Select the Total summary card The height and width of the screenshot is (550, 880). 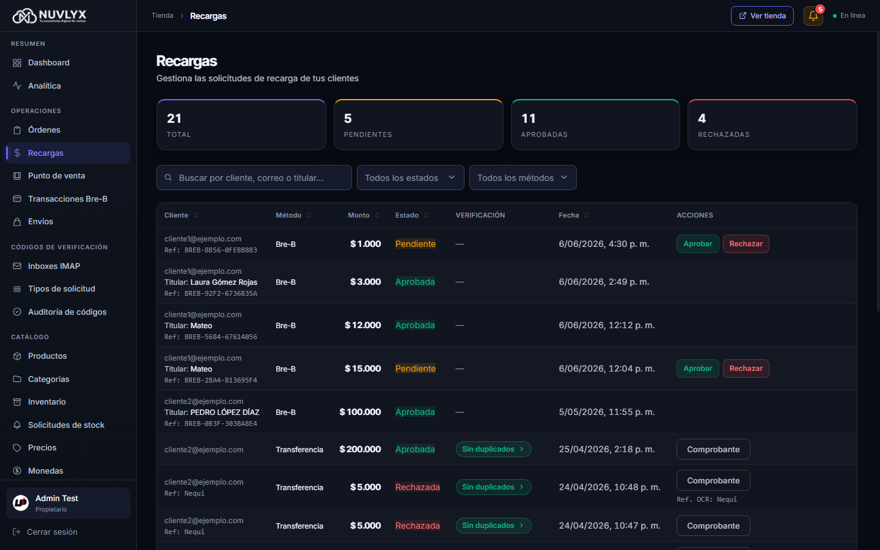pos(241,125)
